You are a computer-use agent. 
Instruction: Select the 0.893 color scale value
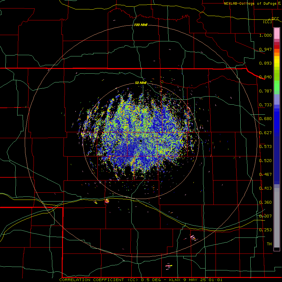pyautogui.click(x=265, y=63)
